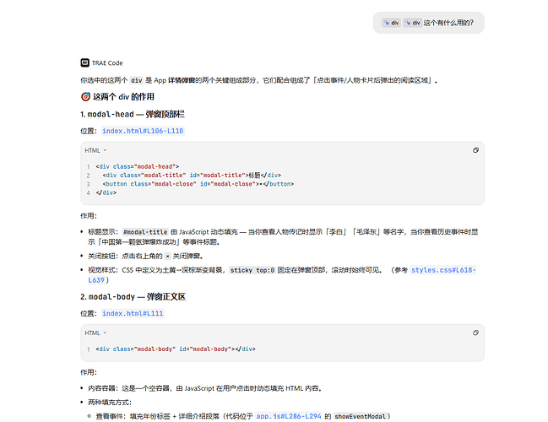Click code line with id="modal-body"
The image size is (548, 422).
(x=176, y=349)
